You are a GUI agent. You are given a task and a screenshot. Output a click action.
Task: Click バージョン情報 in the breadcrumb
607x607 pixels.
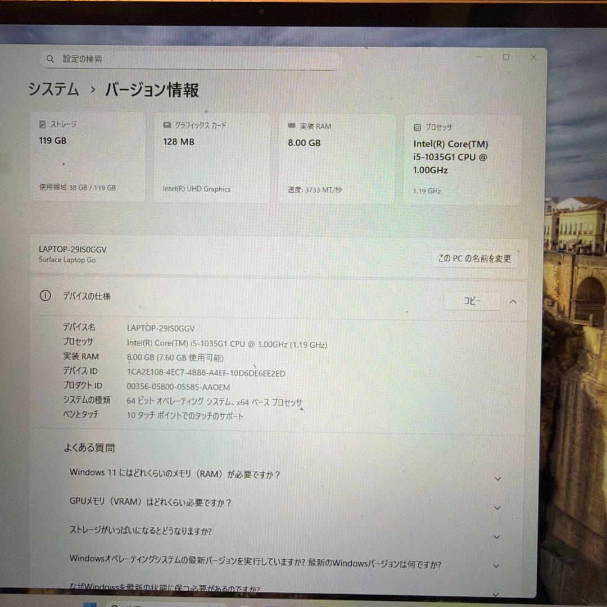[152, 90]
